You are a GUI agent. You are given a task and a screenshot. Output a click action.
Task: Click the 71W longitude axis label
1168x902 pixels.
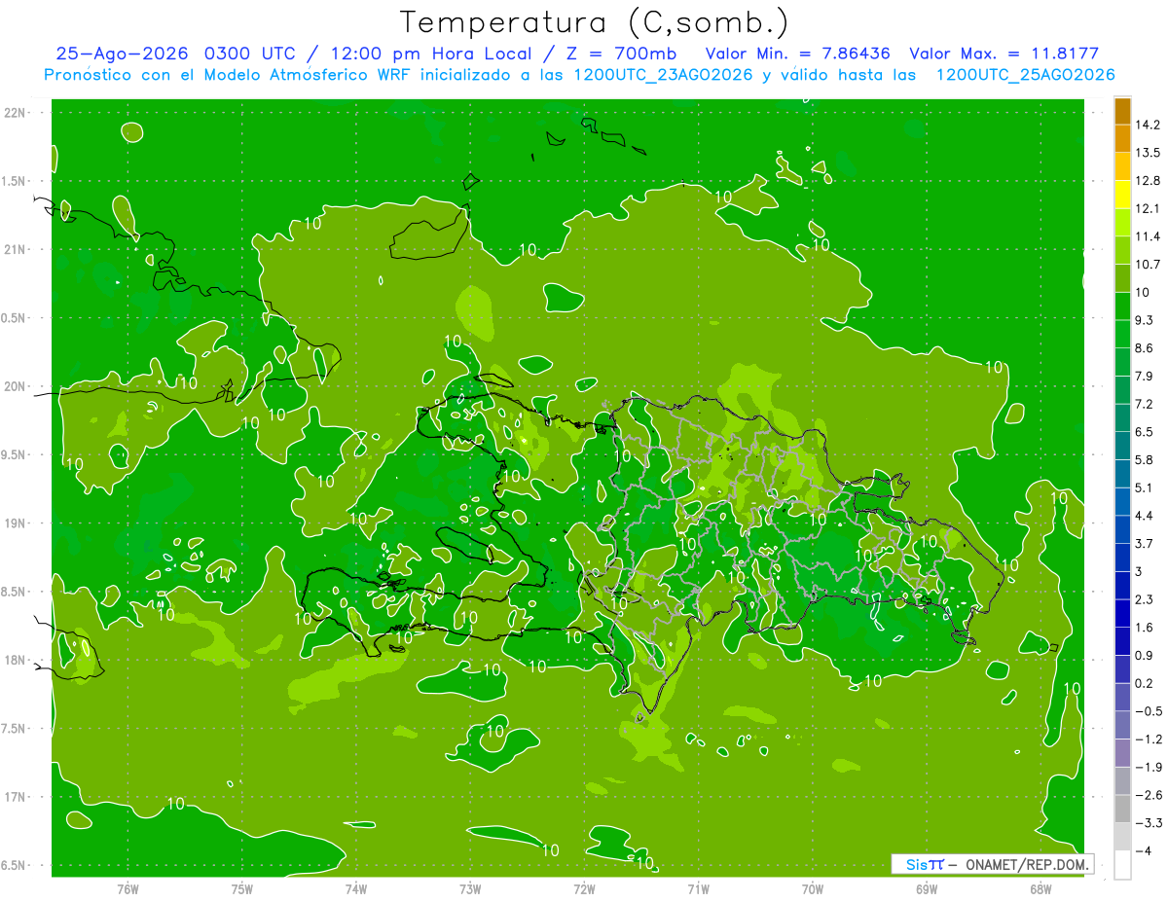click(698, 889)
